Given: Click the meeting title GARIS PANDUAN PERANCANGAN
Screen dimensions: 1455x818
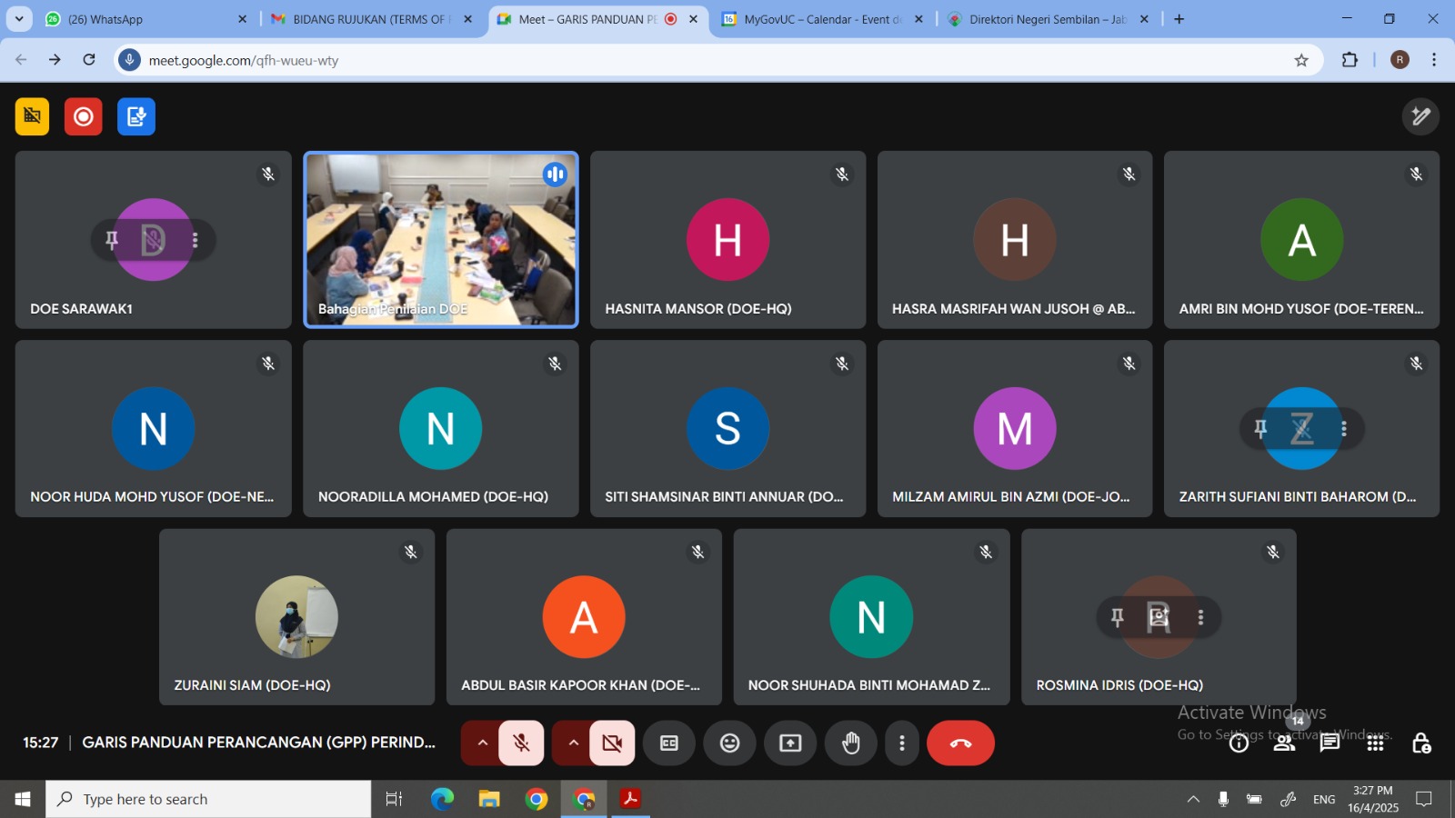Looking at the screenshot, I should [x=258, y=743].
